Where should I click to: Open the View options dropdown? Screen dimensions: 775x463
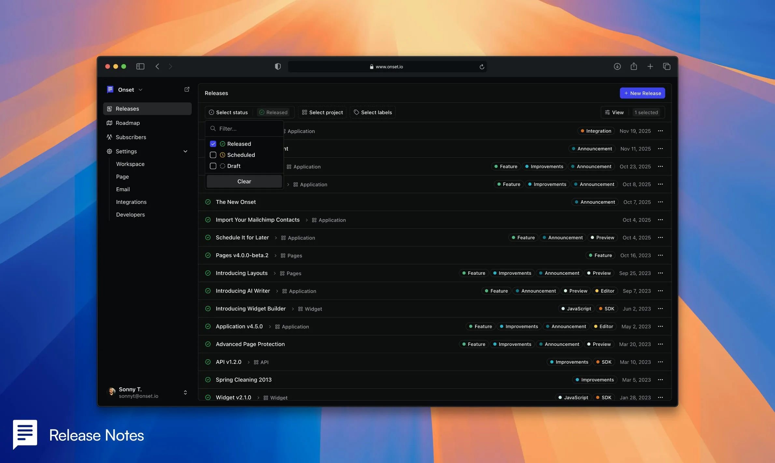(x=614, y=112)
